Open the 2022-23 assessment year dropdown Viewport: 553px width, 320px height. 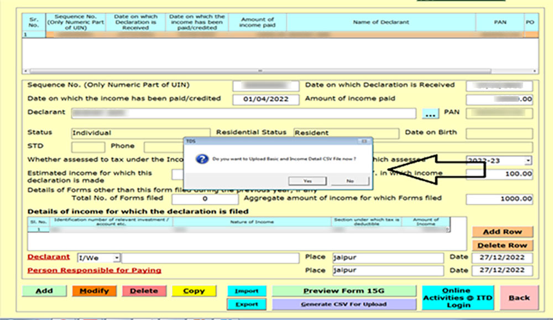point(528,159)
